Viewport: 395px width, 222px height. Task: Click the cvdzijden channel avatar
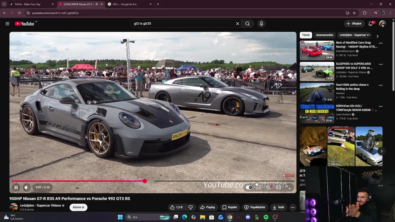[x=14, y=207]
